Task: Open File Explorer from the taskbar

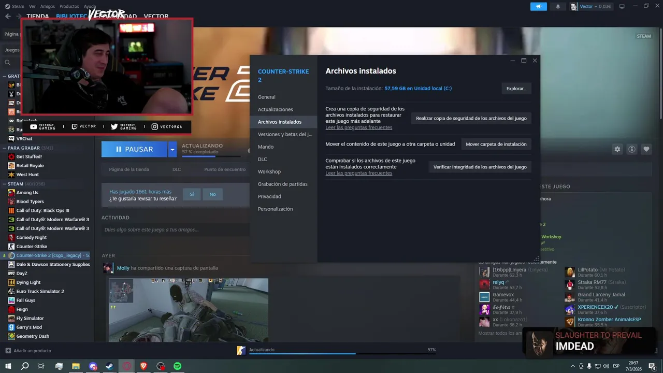Action: tap(76, 366)
